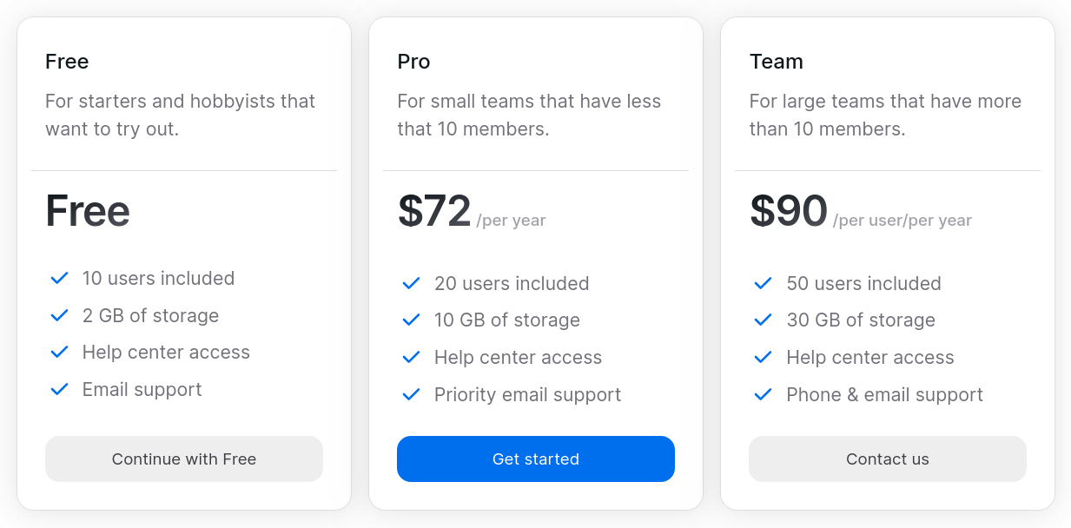Click the checkmark next to Priority email support
The width and height of the screenshot is (1071, 528).
tap(411, 395)
